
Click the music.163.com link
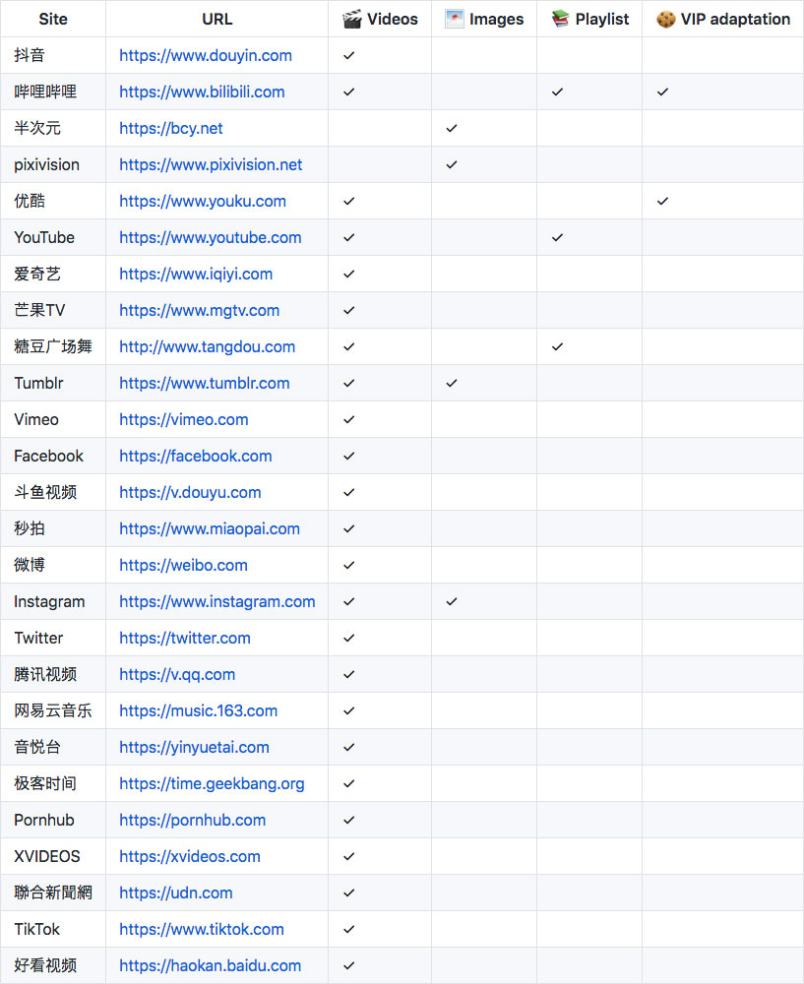(198, 710)
